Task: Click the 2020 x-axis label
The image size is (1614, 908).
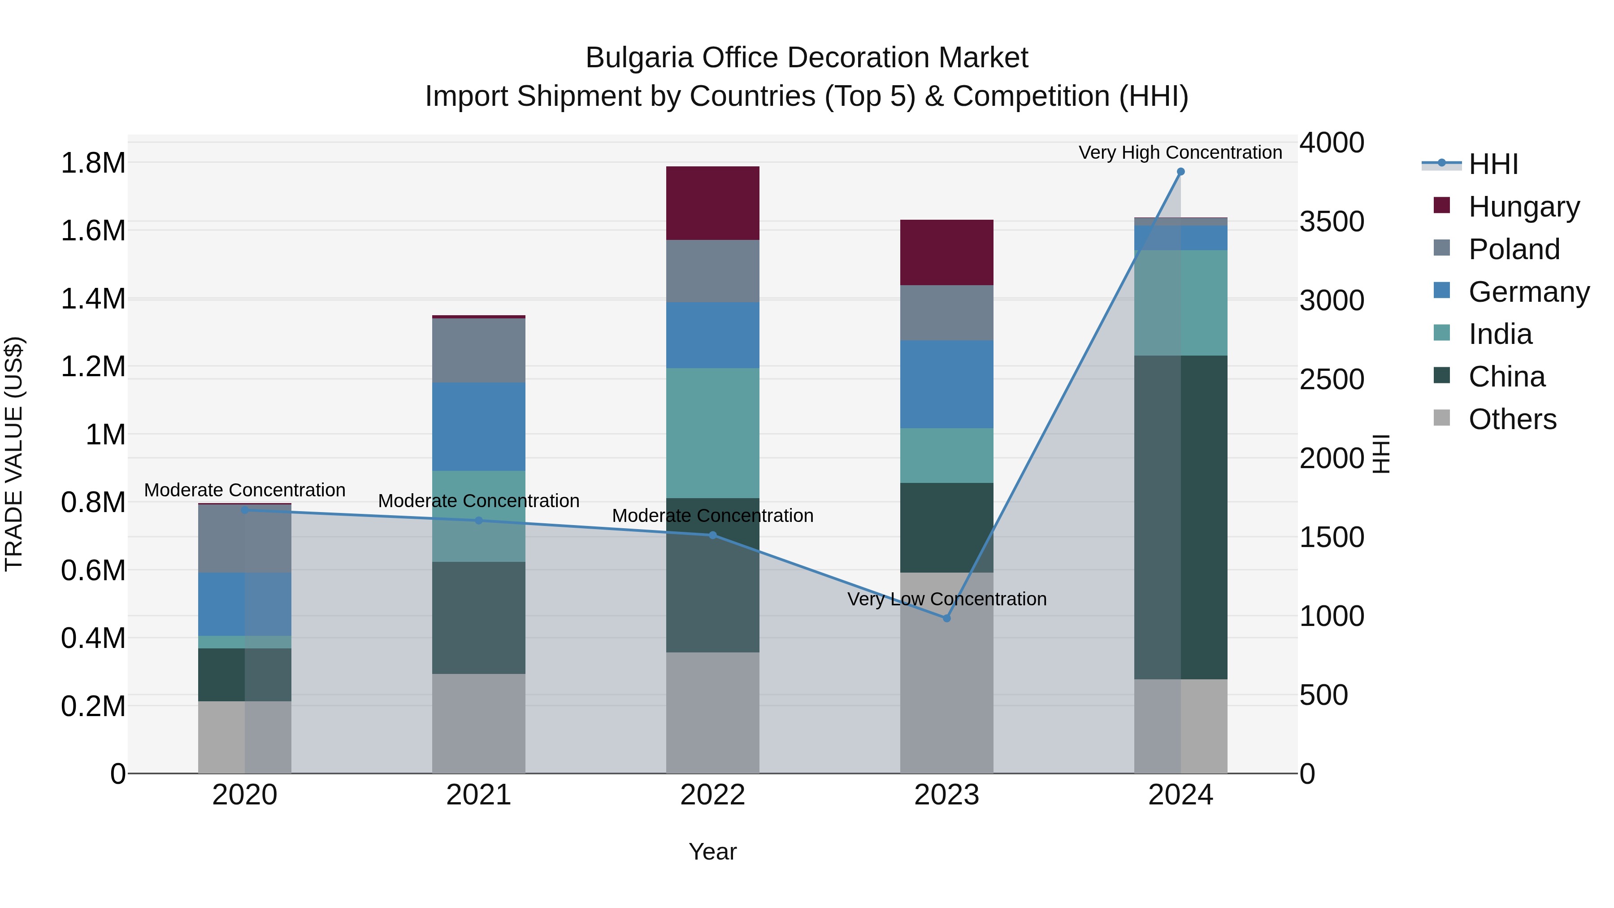Action: coord(245,795)
